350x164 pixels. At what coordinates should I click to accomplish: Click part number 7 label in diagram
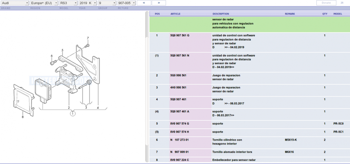pos(88,38)
